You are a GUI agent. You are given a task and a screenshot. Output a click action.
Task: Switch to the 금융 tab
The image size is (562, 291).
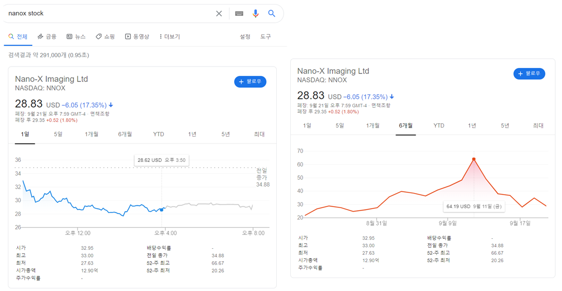point(47,37)
